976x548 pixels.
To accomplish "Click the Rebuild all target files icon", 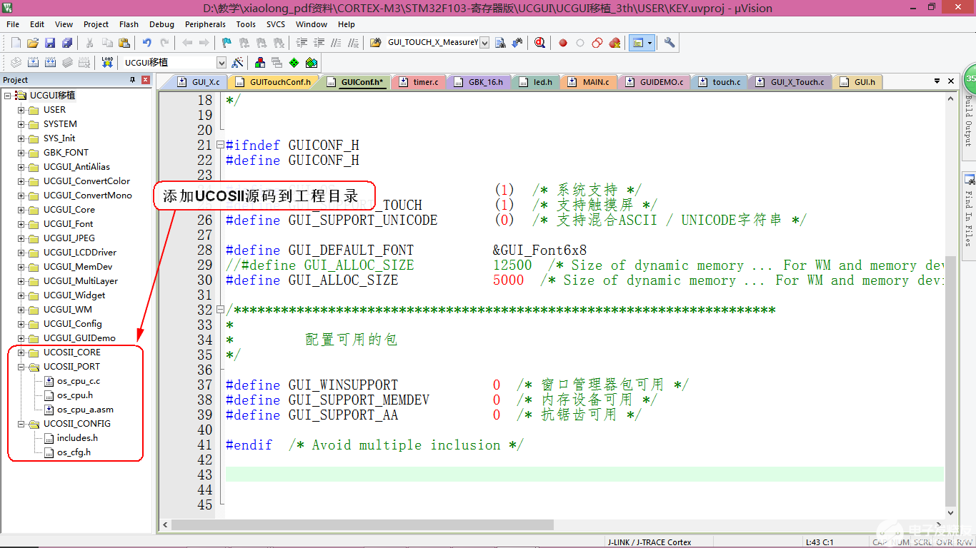I will click(50, 63).
